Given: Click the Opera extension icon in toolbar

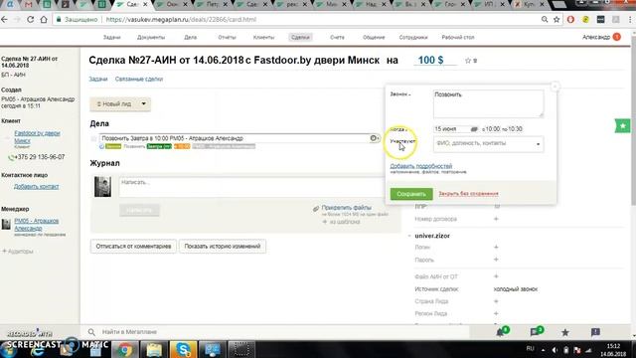Looking at the screenshot, I should [570, 20].
